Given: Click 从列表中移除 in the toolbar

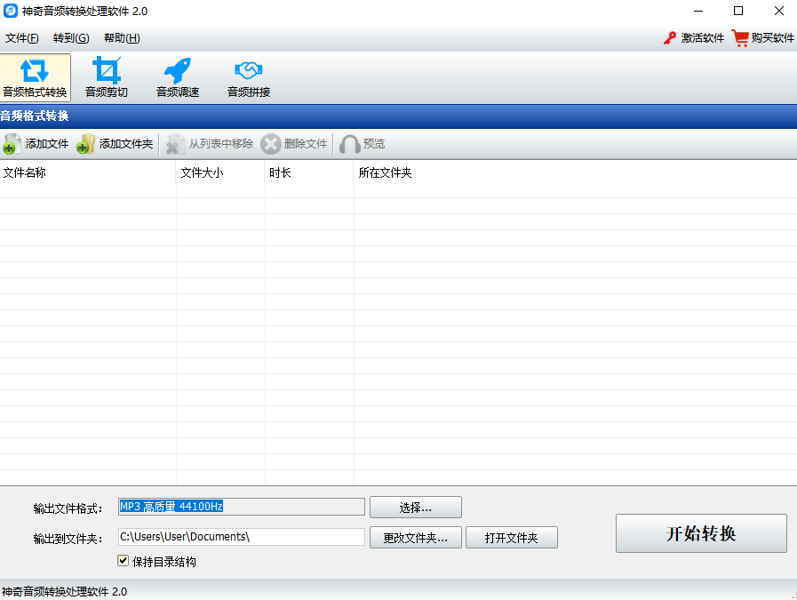Looking at the screenshot, I should pos(211,144).
